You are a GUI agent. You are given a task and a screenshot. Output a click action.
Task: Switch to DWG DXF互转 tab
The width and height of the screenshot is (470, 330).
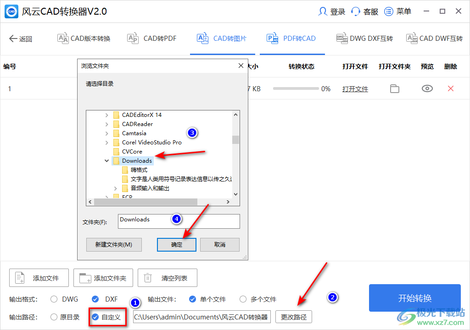(364, 38)
